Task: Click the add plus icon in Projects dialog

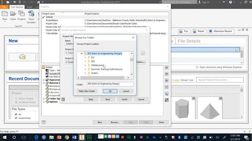Action: tap(167, 80)
